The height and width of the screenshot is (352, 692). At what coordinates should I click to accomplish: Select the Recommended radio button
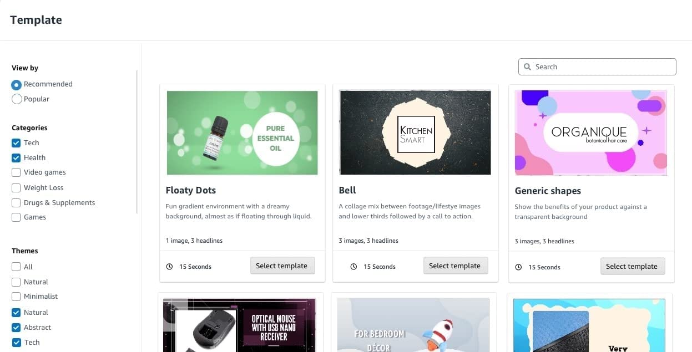pos(16,84)
